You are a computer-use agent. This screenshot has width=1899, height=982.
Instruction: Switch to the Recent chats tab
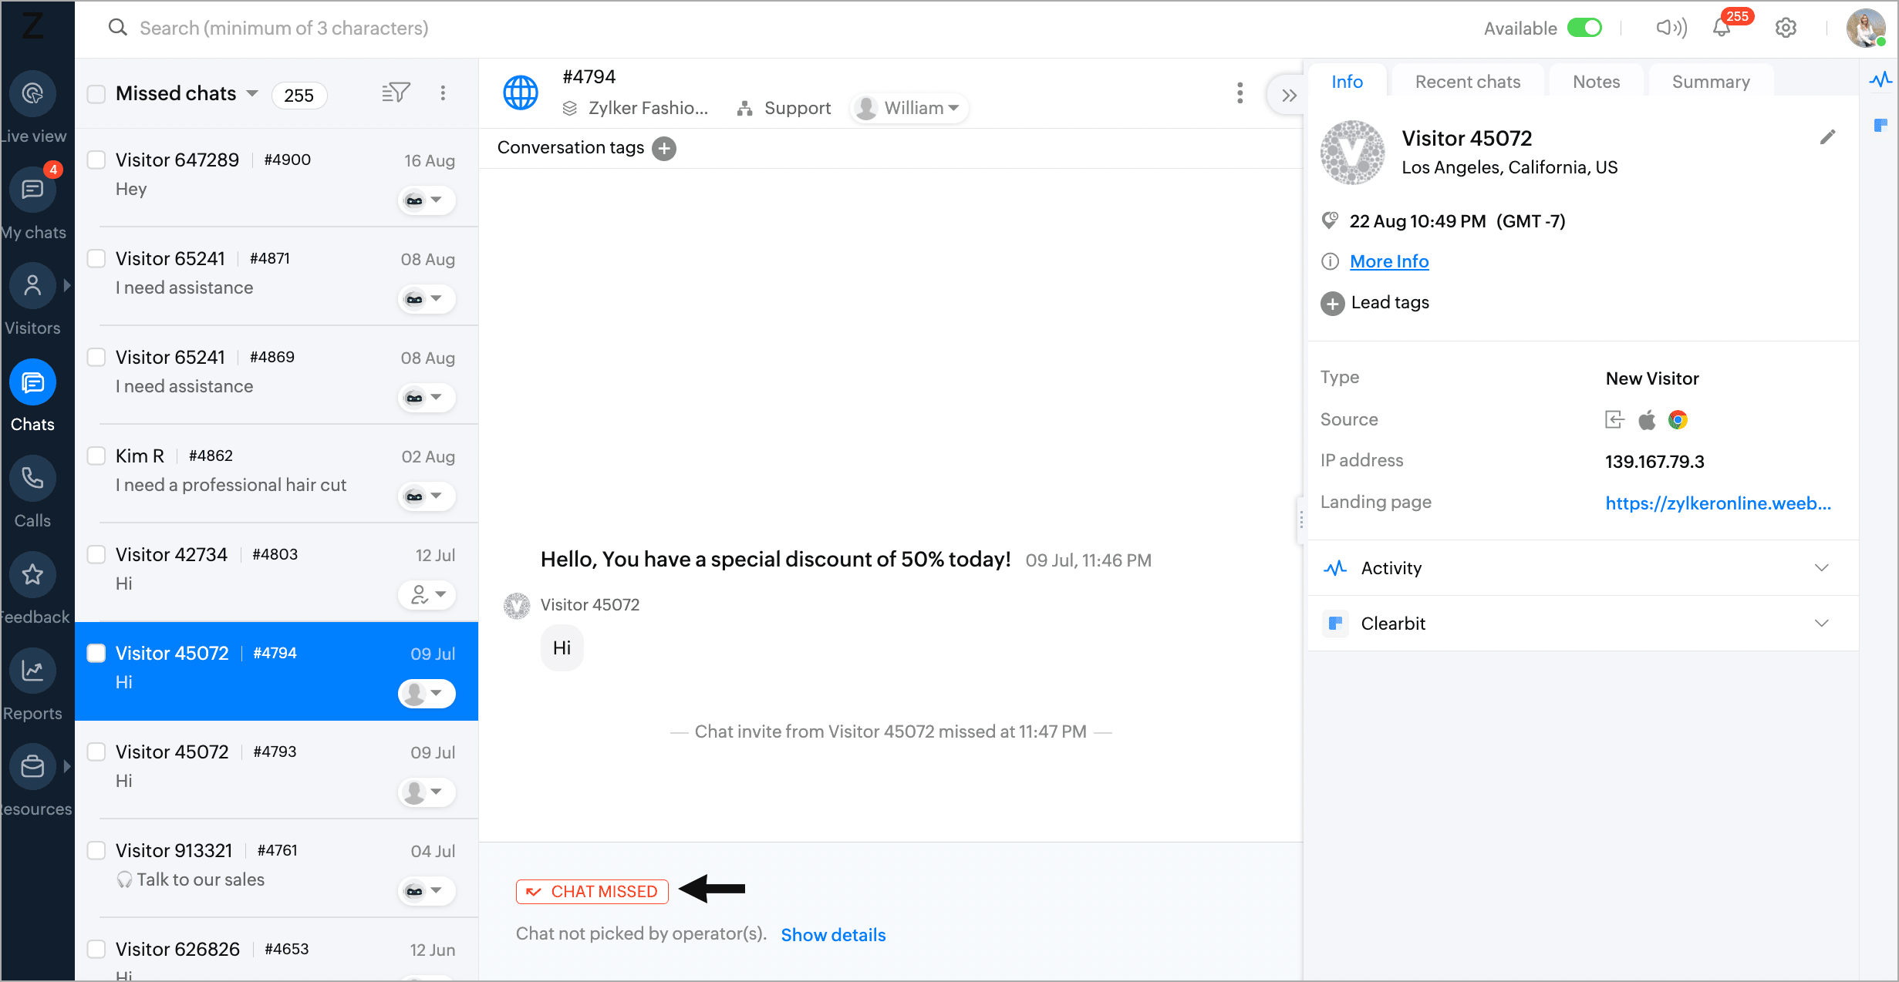(1467, 82)
